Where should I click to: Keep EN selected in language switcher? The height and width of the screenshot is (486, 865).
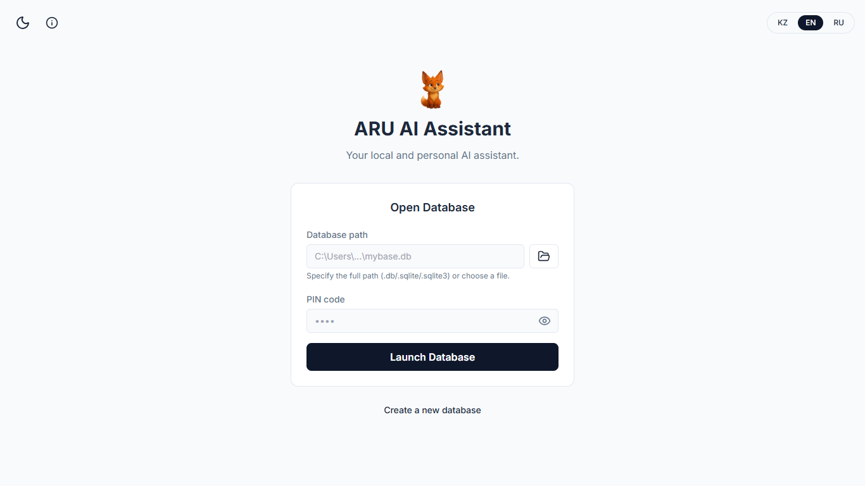coord(811,22)
